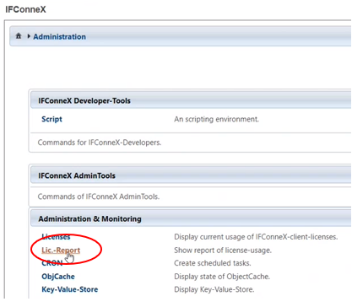Open the Administration breadcrumb link
The image size is (352, 307).
[x=59, y=36]
